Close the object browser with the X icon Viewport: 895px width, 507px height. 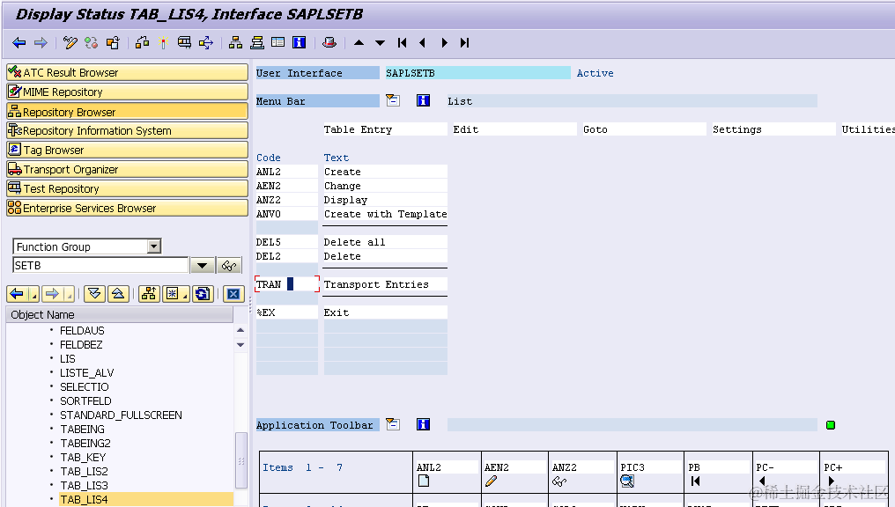click(x=233, y=294)
